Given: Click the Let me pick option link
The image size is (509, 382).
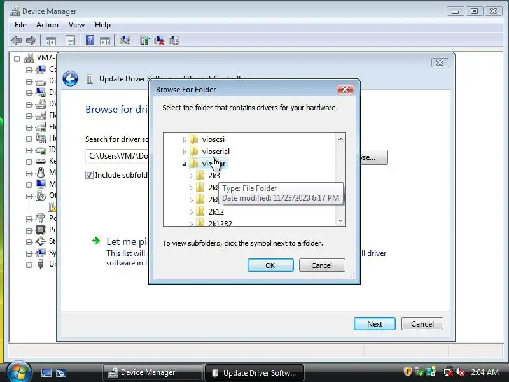Looking at the screenshot, I should tap(127, 242).
